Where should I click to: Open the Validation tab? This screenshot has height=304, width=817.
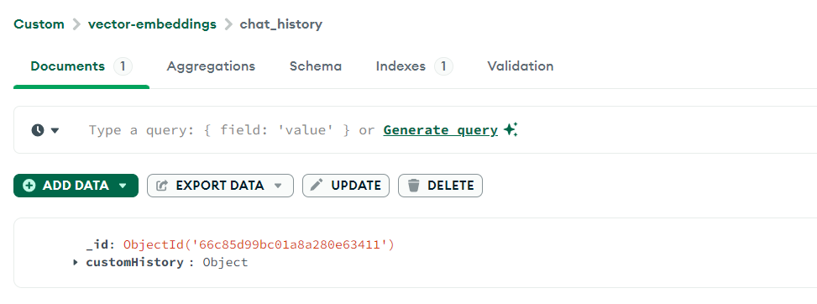click(x=521, y=66)
